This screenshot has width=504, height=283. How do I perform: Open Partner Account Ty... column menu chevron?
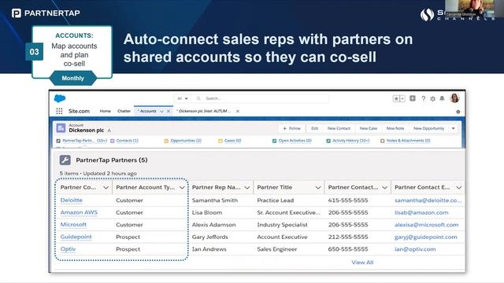182,187
